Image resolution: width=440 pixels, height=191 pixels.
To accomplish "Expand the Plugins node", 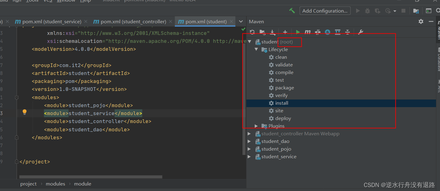I will tap(256, 126).
